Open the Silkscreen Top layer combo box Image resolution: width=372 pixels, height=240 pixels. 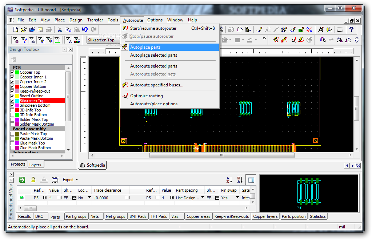coord(103,40)
